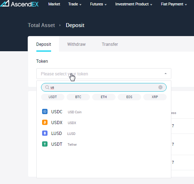This screenshot has width=194, height=184.
Task: Go to Total Asset breadcrumb
Action: pyautogui.click(x=41, y=25)
